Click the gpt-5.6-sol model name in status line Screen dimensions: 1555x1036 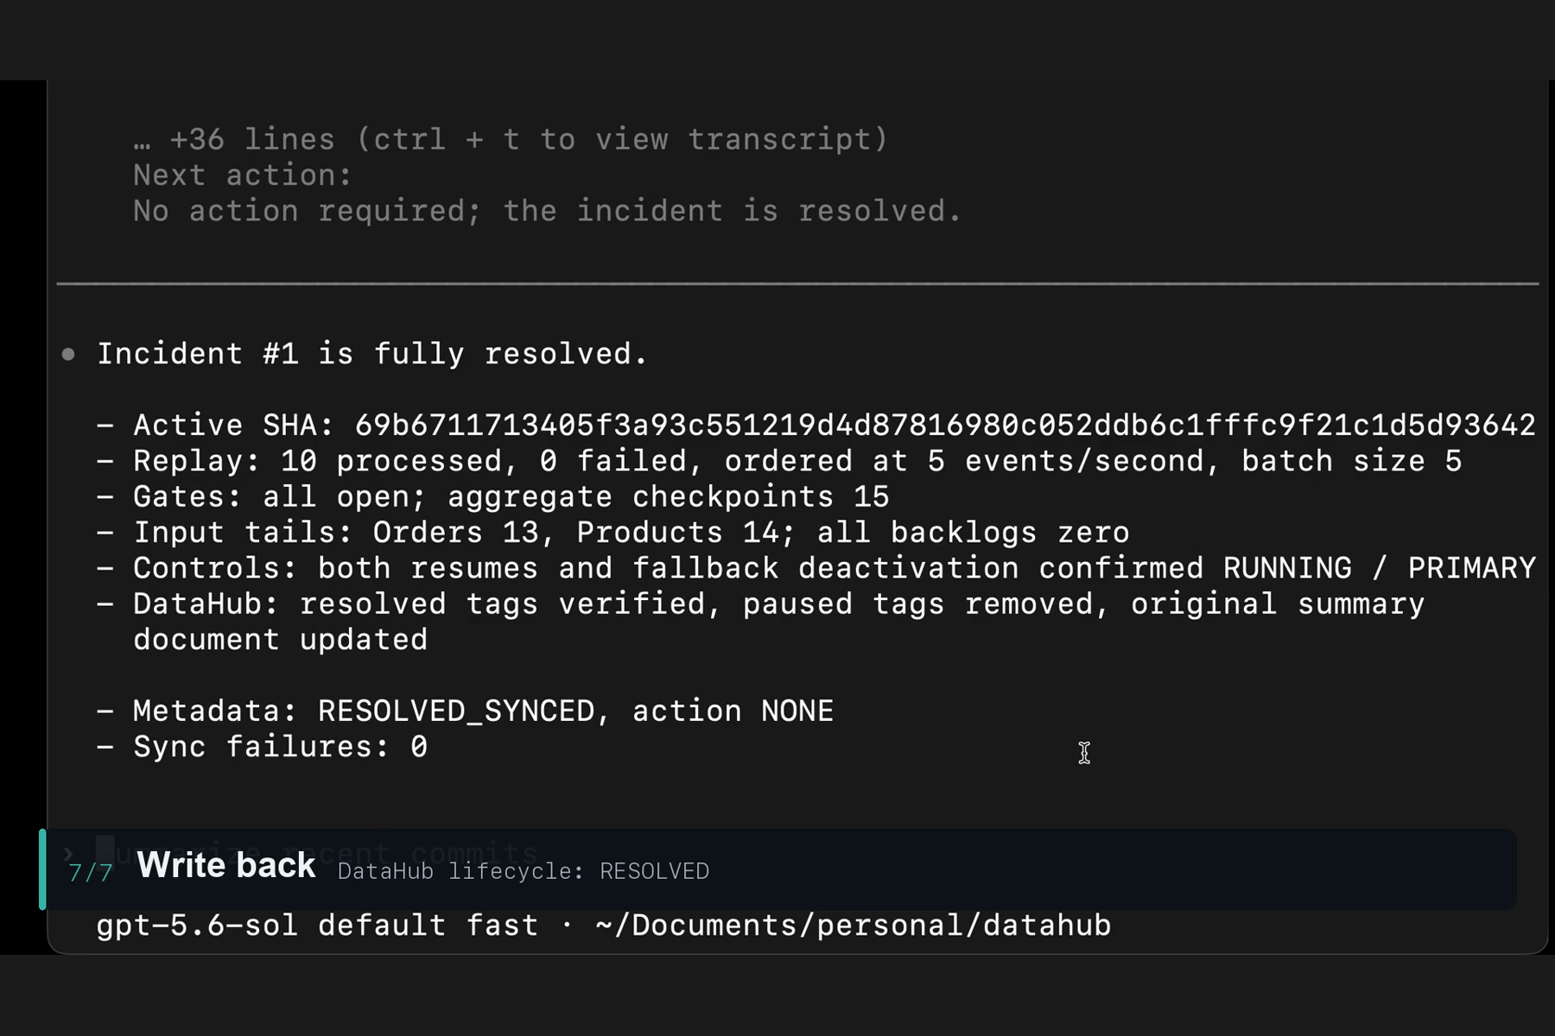coord(197,925)
